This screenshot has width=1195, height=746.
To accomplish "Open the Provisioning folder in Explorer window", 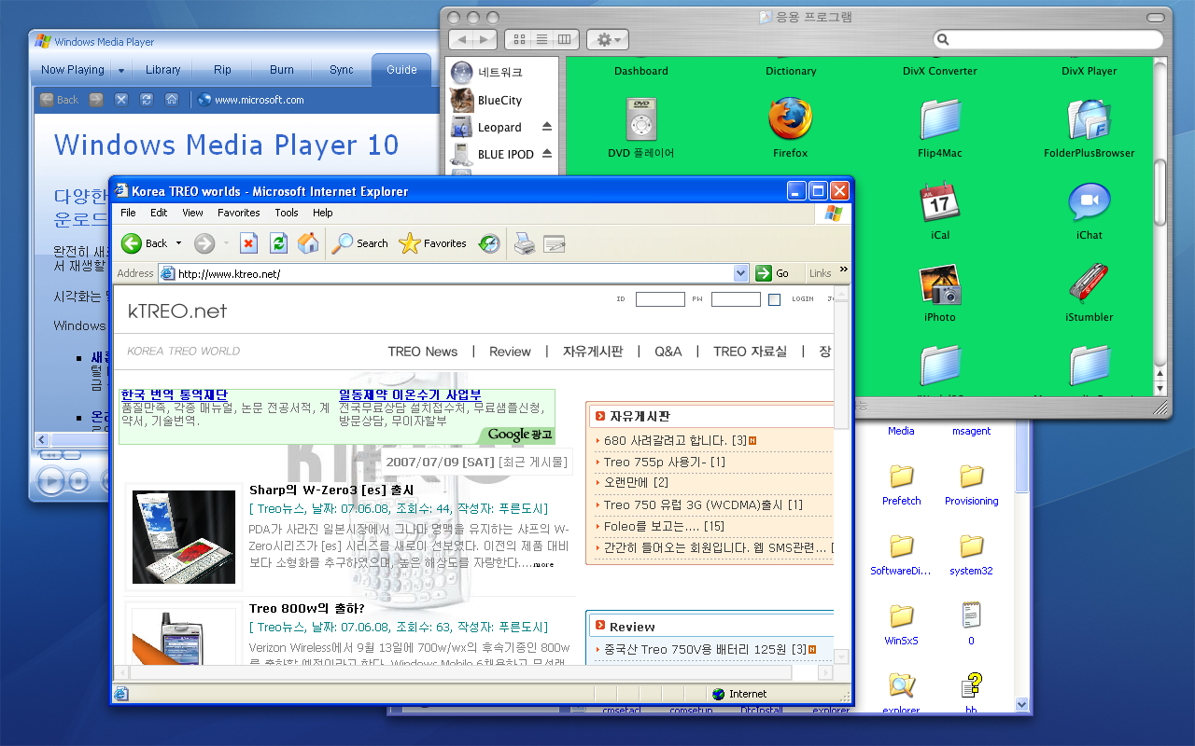I will [x=971, y=485].
